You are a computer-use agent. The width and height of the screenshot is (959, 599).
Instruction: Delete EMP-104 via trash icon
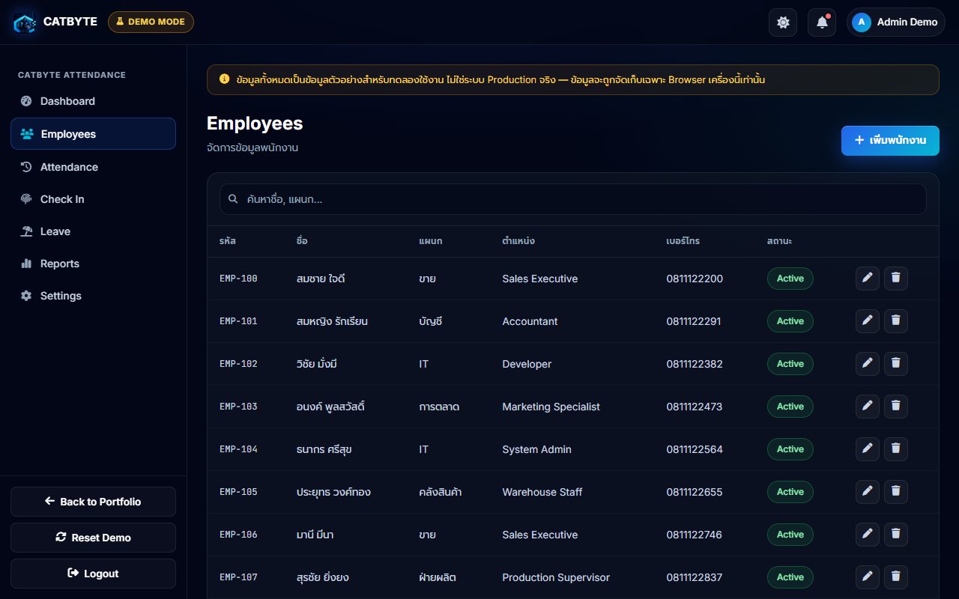click(x=896, y=449)
